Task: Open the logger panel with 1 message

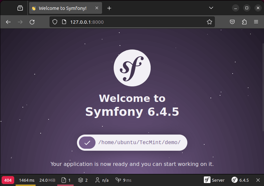Action: tap(66, 180)
